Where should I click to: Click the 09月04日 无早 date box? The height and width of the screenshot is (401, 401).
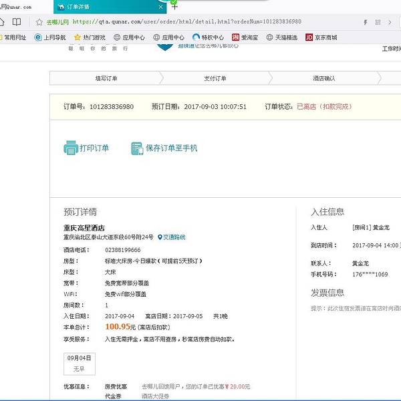click(x=79, y=363)
